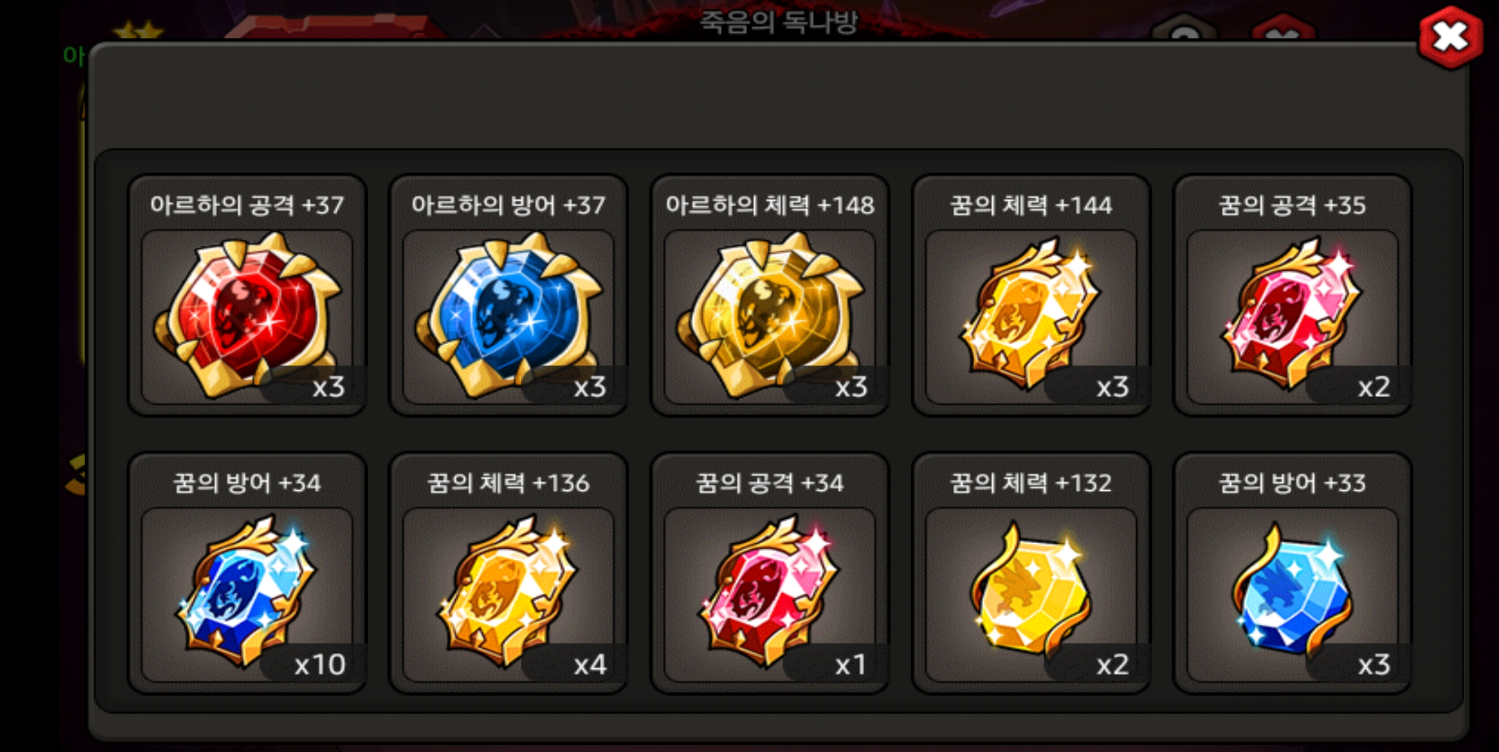Close the popup with red X button

tap(1450, 38)
